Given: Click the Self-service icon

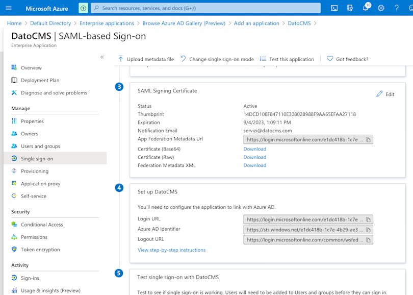Looking at the screenshot, I should 14,195.
